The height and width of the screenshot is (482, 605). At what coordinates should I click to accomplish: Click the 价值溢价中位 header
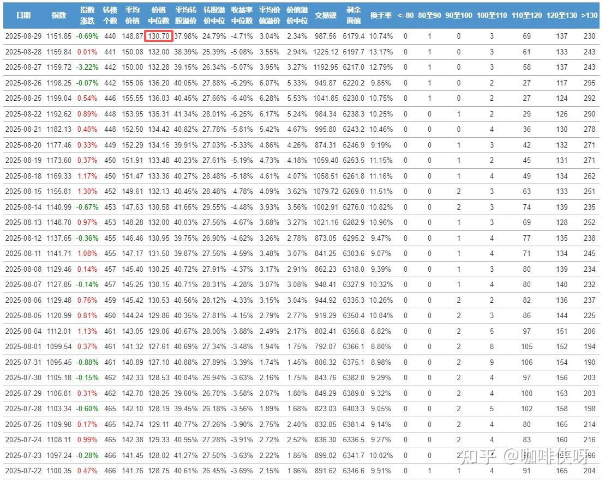[x=297, y=15]
